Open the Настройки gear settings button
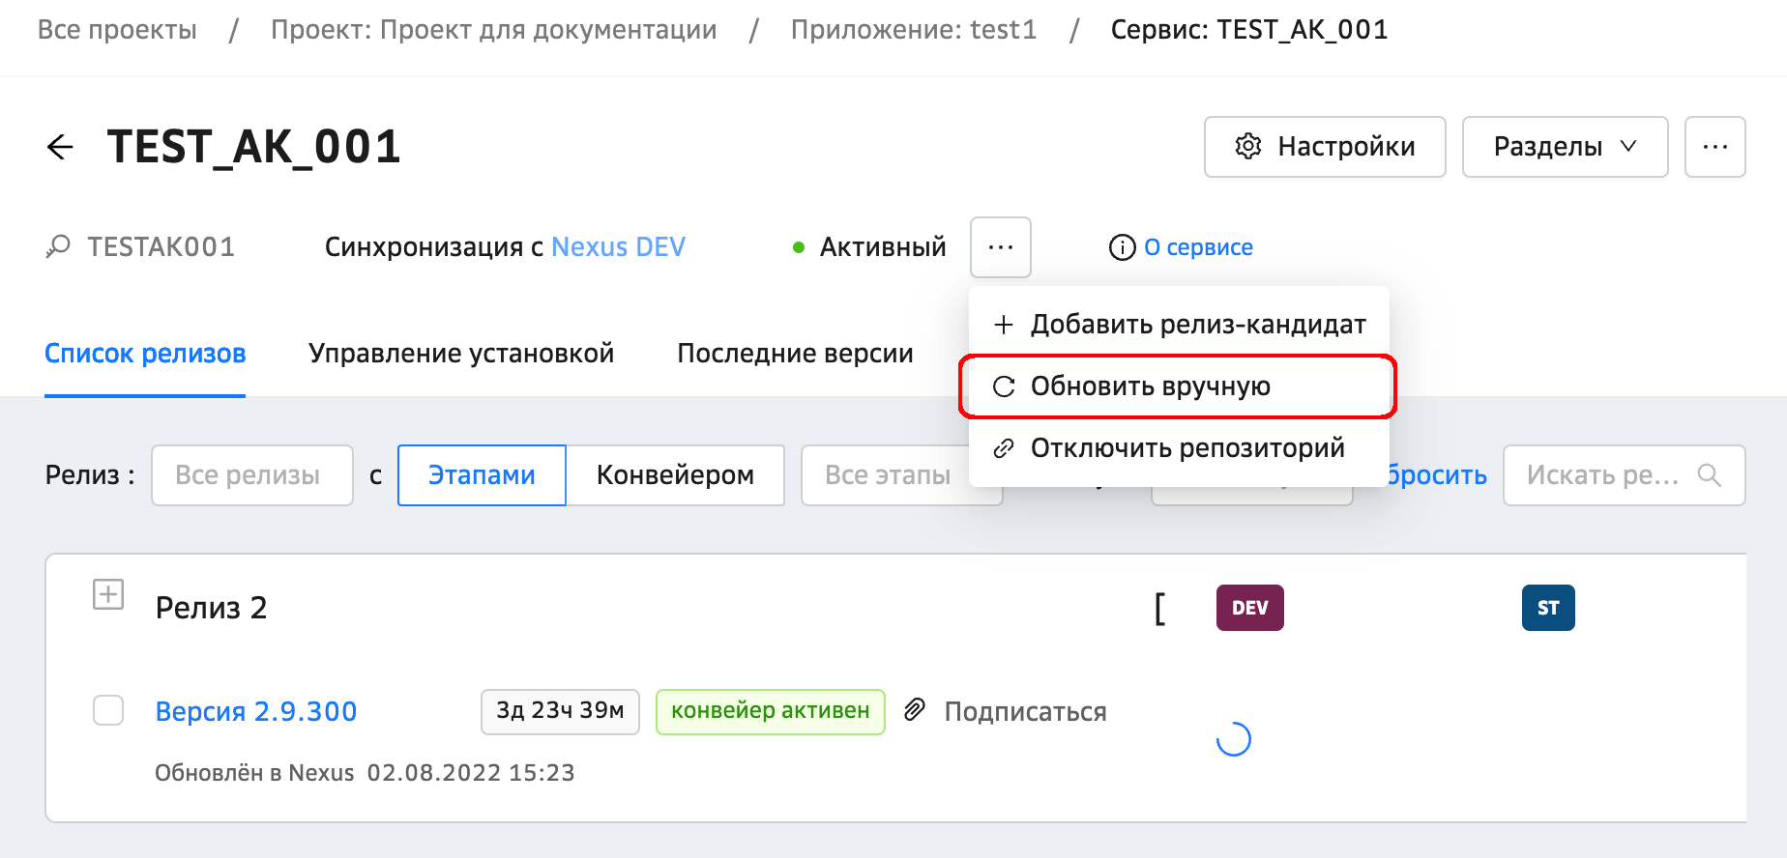The height and width of the screenshot is (858, 1787). 1324,147
